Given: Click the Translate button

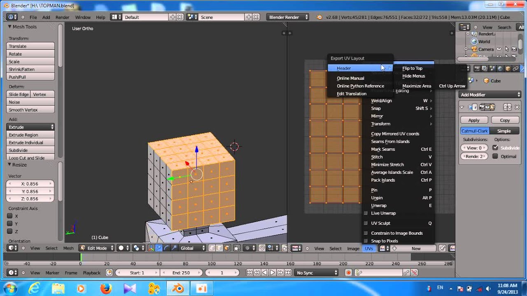Looking at the screenshot, I should 31,46.
